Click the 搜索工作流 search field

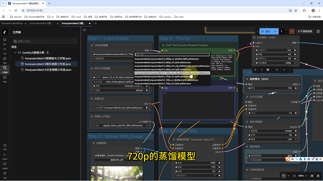click(x=45, y=41)
